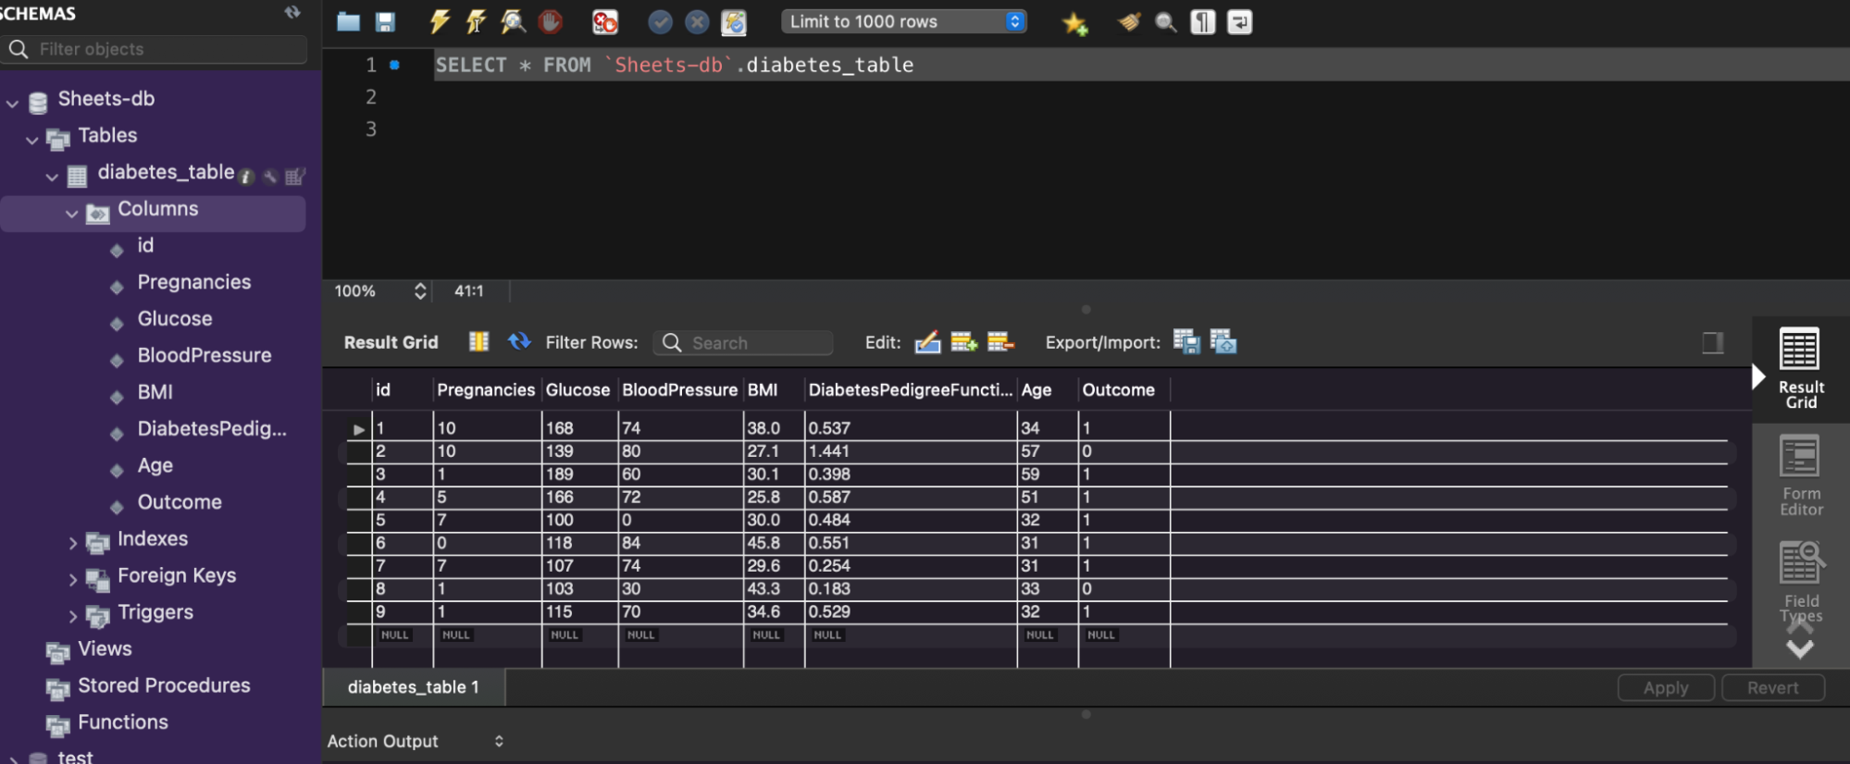Add query to favorites with star icon
Viewport: 1850px width, 764px height.
[1074, 22]
